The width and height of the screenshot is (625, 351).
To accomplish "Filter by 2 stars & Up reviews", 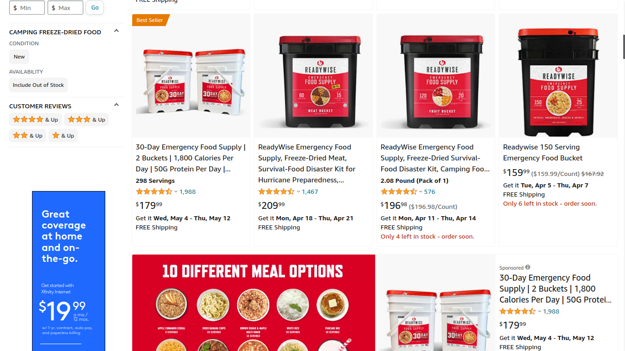I will tap(27, 136).
